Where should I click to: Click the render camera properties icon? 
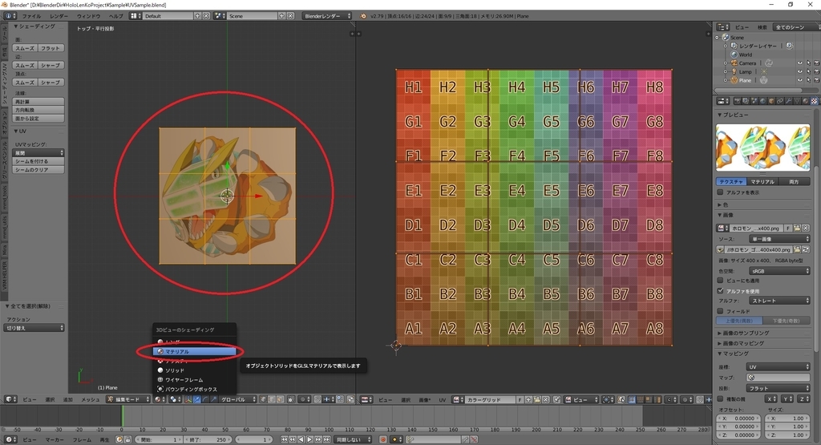point(738,101)
